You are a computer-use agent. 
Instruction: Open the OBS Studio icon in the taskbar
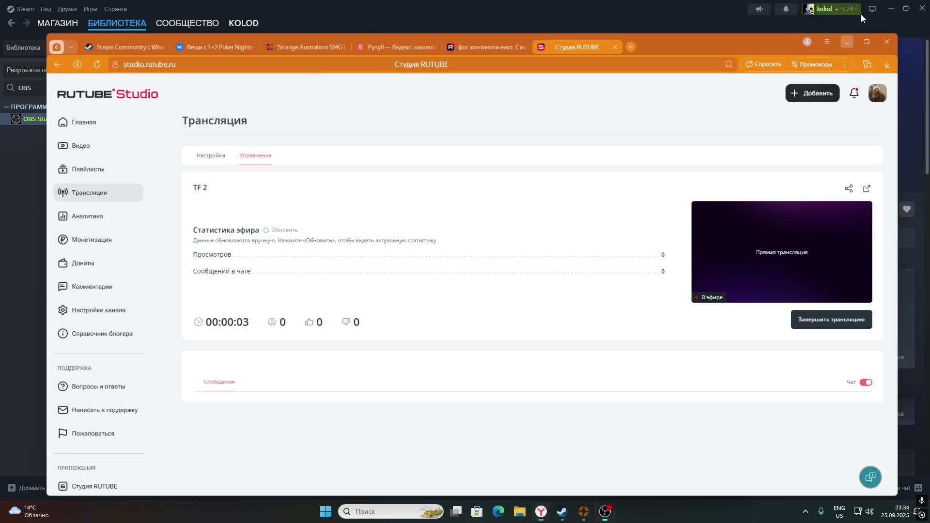click(605, 511)
